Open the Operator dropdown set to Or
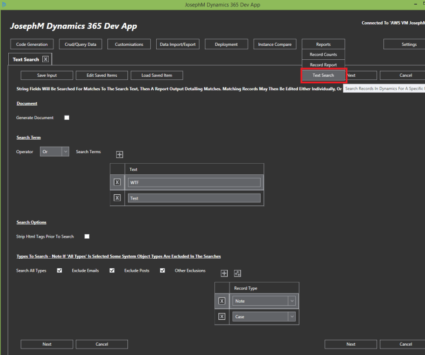The image size is (425, 355). [x=55, y=151]
